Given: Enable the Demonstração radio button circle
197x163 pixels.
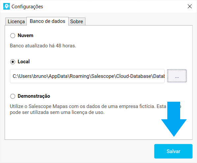Looking at the screenshot, I should (13, 96).
